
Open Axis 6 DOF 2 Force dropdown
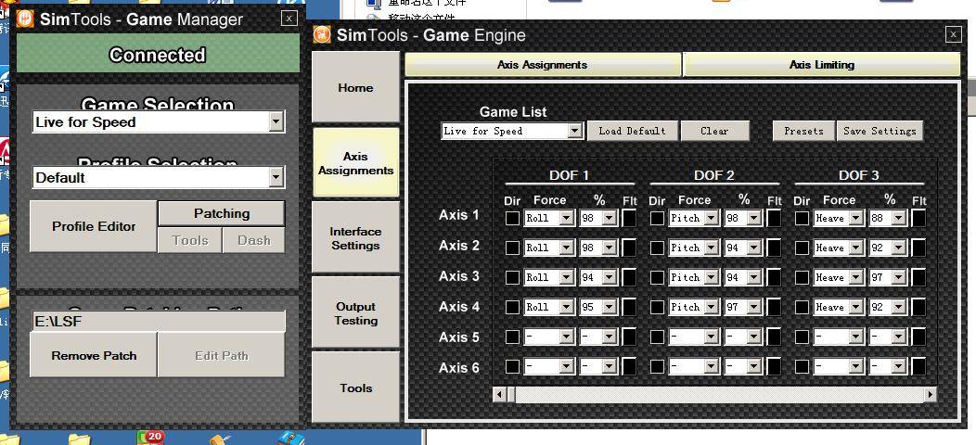713,366
